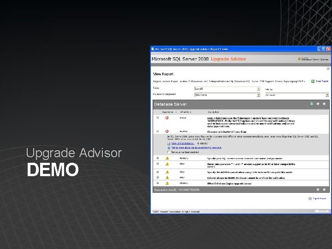This screenshot has width=332, height=249.
Task: Click the help info icon below the banner
Action: 328,69
